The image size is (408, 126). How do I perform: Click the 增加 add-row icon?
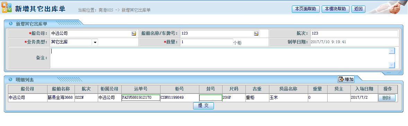pos(341,79)
